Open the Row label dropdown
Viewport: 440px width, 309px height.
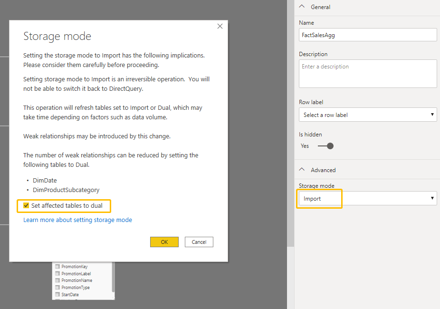coord(368,115)
